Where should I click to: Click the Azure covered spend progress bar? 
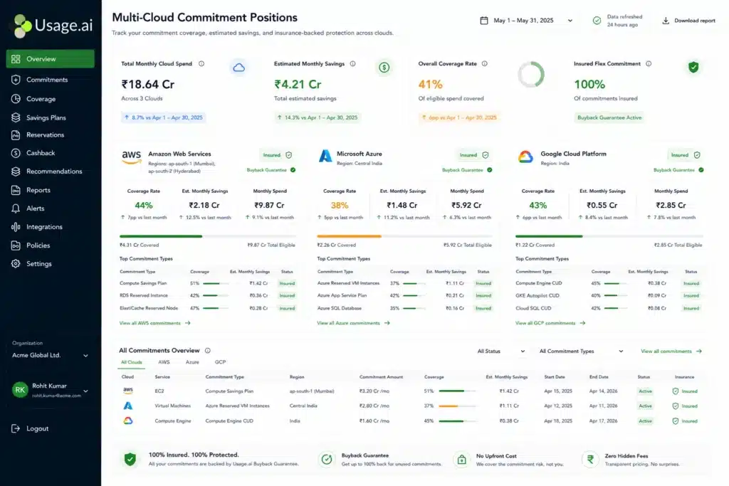pyautogui.click(x=404, y=236)
